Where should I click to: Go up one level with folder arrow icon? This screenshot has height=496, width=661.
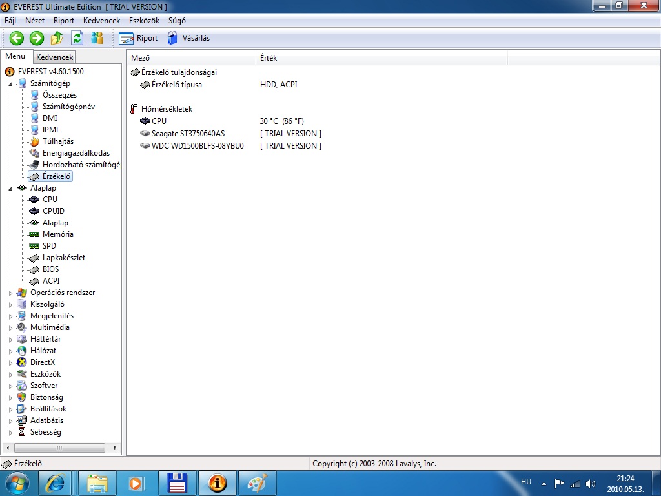tap(57, 38)
